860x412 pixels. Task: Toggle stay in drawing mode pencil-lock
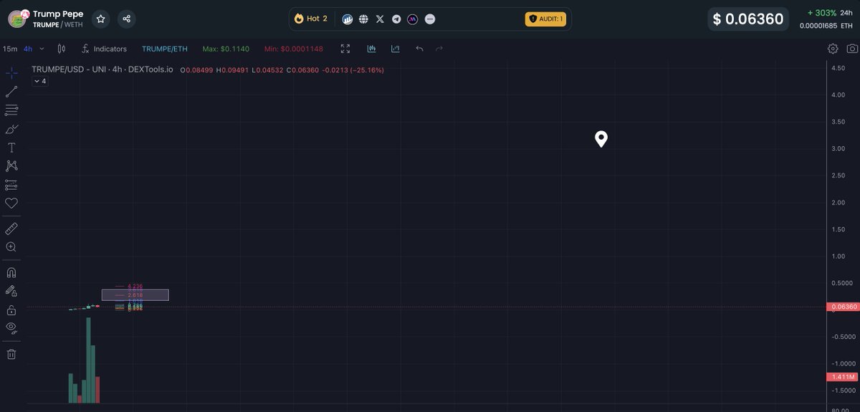[x=11, y=292]
